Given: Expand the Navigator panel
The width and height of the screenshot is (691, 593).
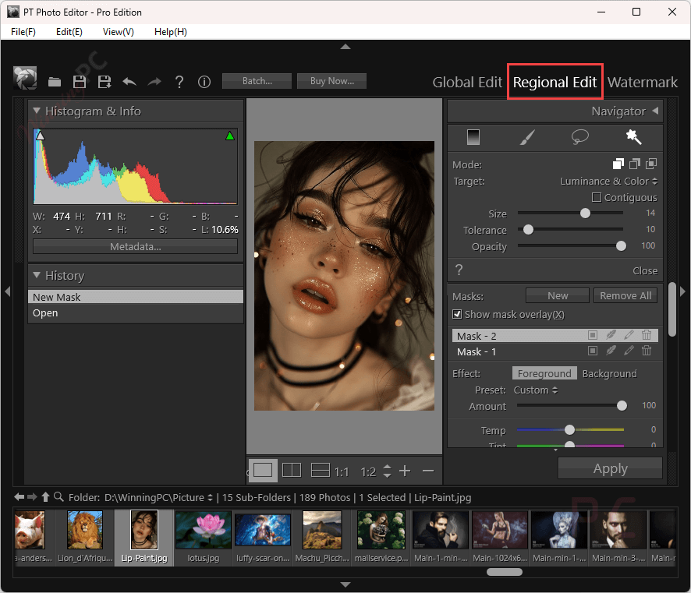Looking at the screenshot, I should point(655,111).
